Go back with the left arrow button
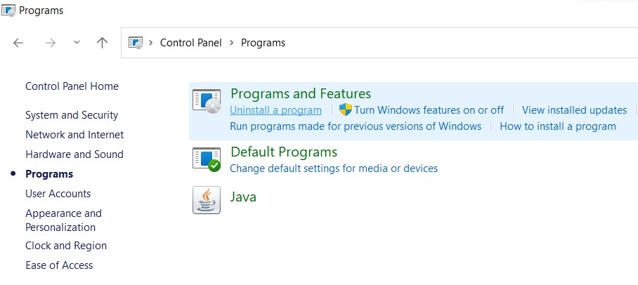 tap(18, 43)
